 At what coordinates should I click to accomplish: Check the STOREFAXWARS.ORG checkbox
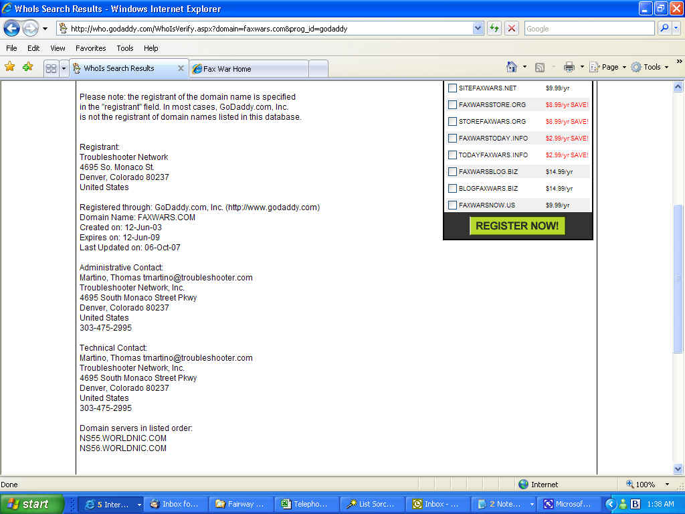pos(453,122)
